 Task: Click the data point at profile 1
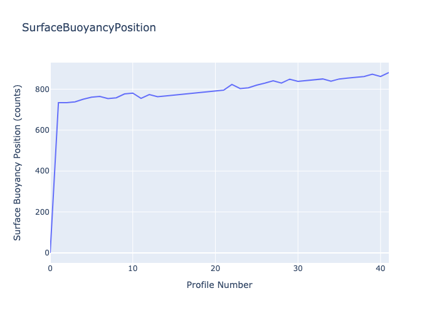[58, 103]
